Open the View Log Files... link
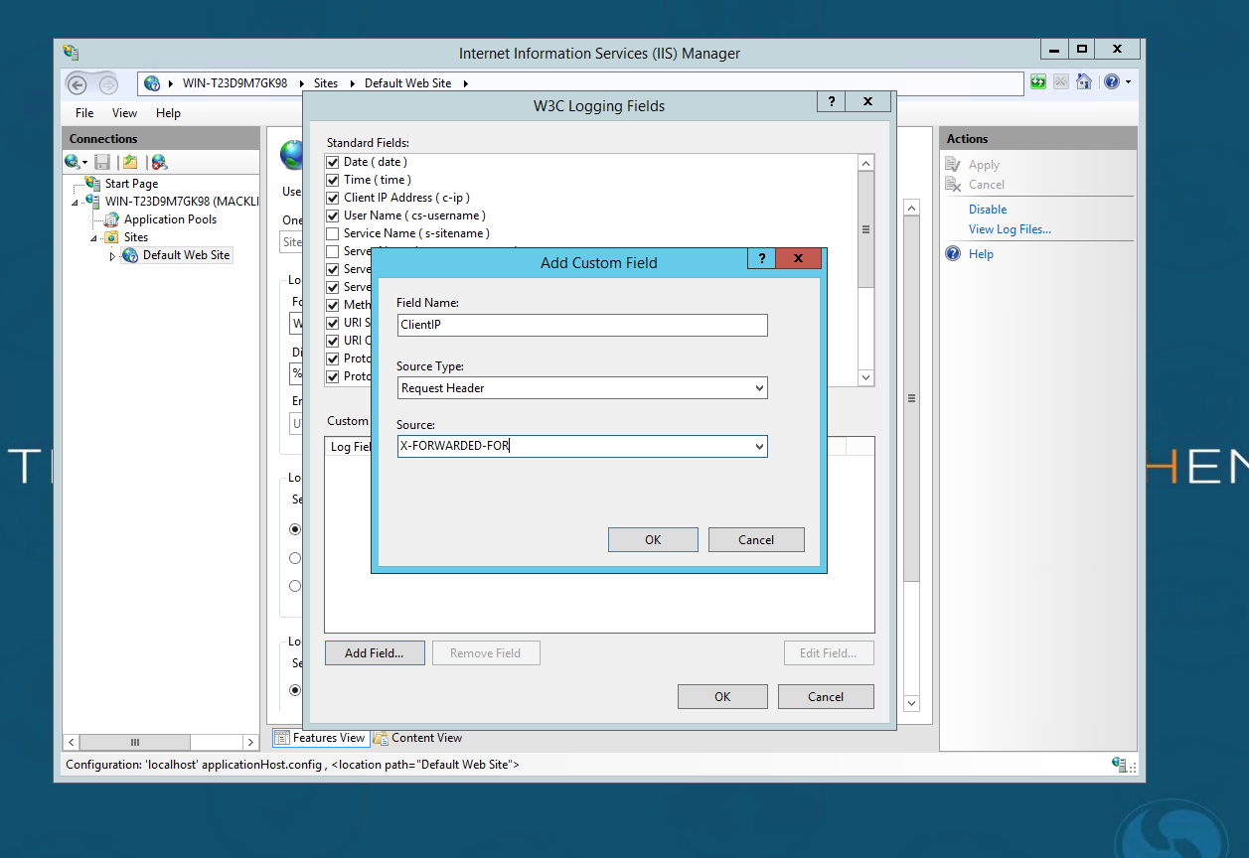The image size is (1249, 858). (1010, 229)
